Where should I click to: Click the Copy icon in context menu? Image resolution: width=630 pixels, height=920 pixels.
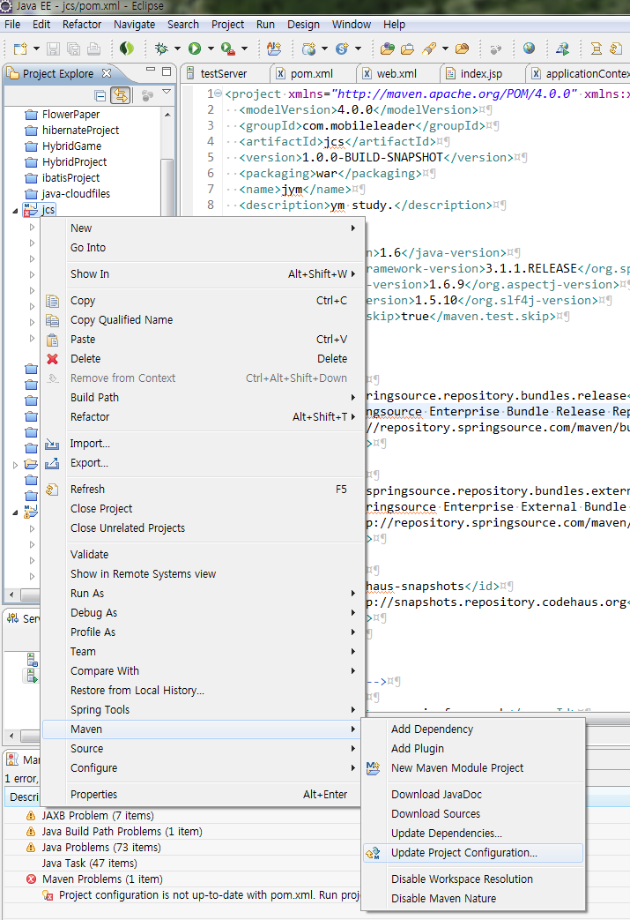coord(52,301)
